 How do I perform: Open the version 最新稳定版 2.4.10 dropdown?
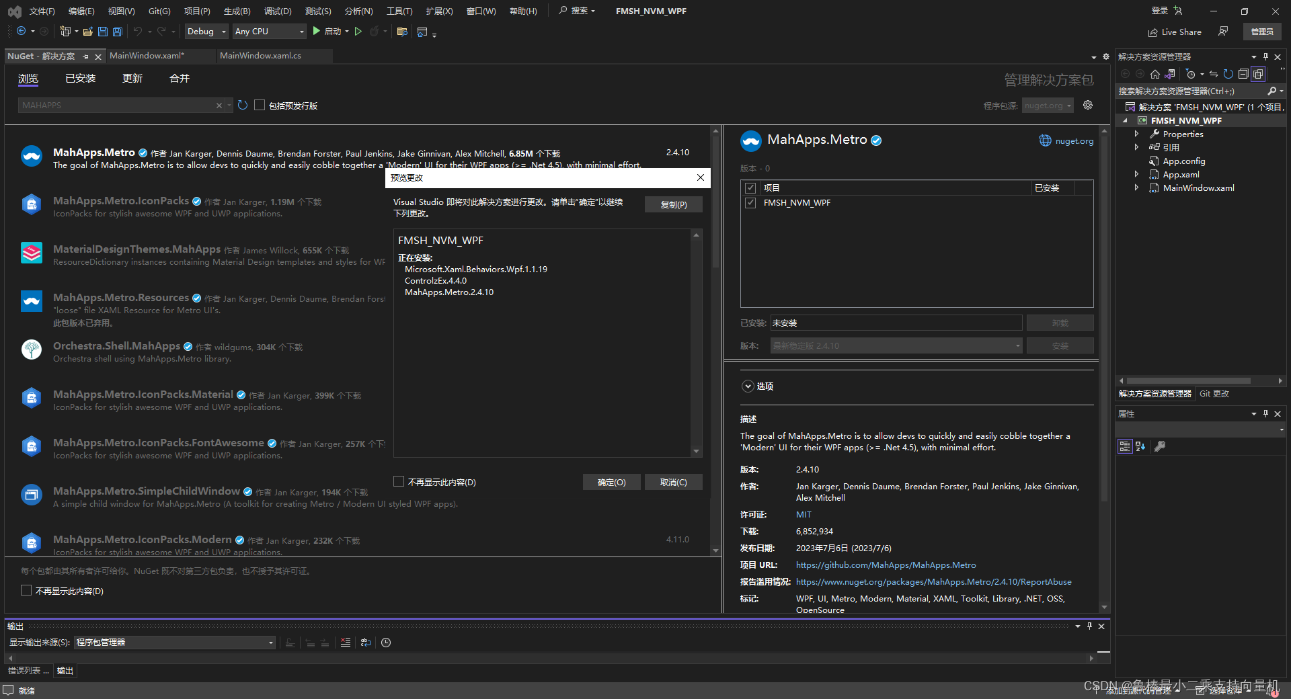coord(896,345)
